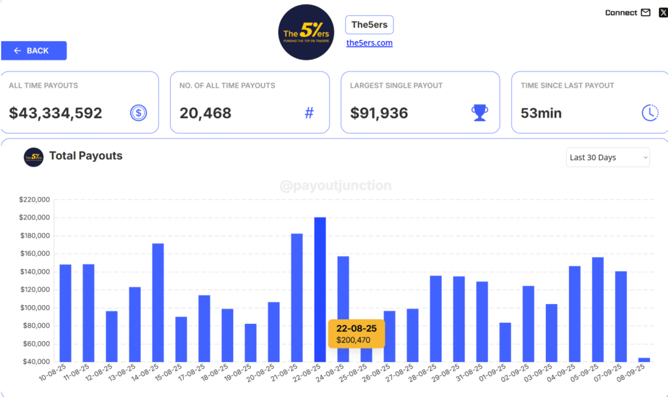Click the Connect label in the header
The image size is (668, 397).
coord(621,13)
